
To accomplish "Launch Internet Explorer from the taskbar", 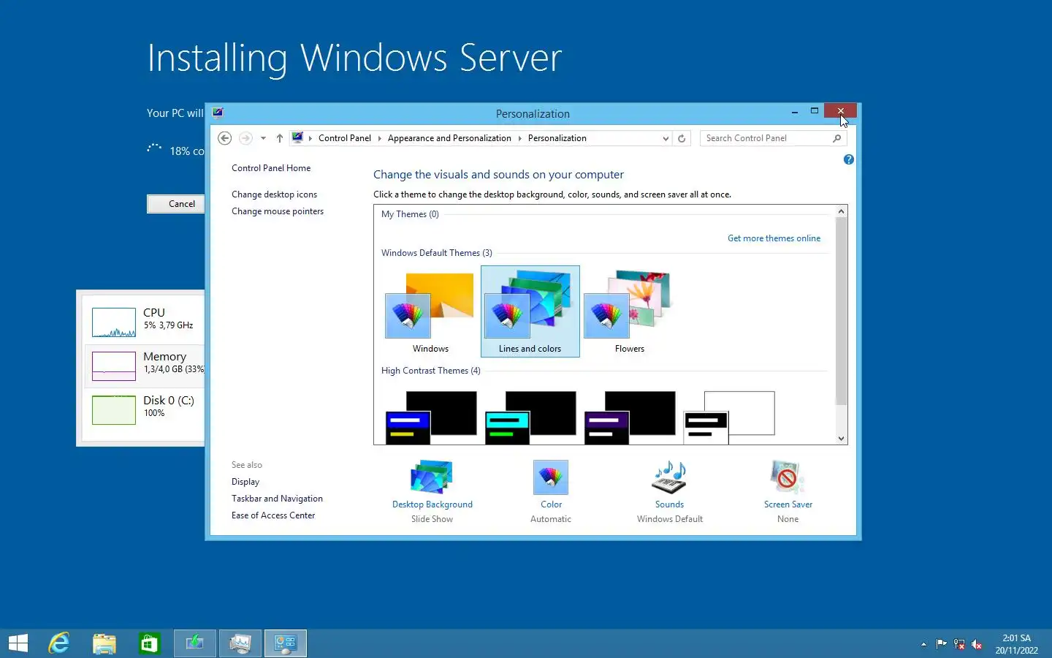I will (58, 643).
